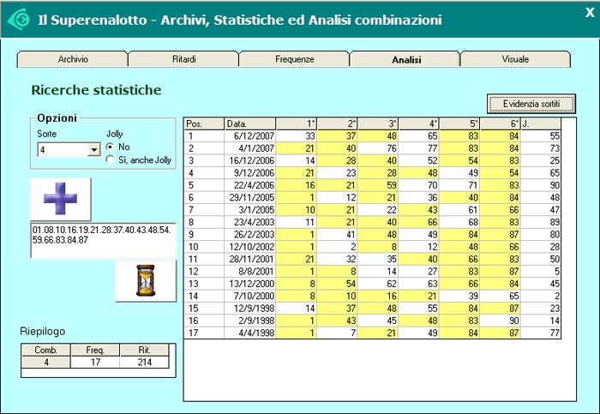The image size is (600, 414).
Task: Click the blue plus add-number icon
Action: (61, 199)
